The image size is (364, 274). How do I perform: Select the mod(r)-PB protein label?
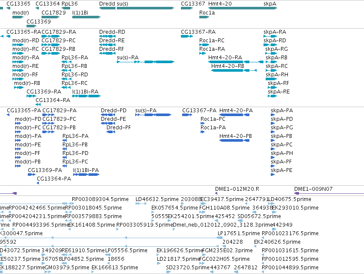(x=28, y=162)
